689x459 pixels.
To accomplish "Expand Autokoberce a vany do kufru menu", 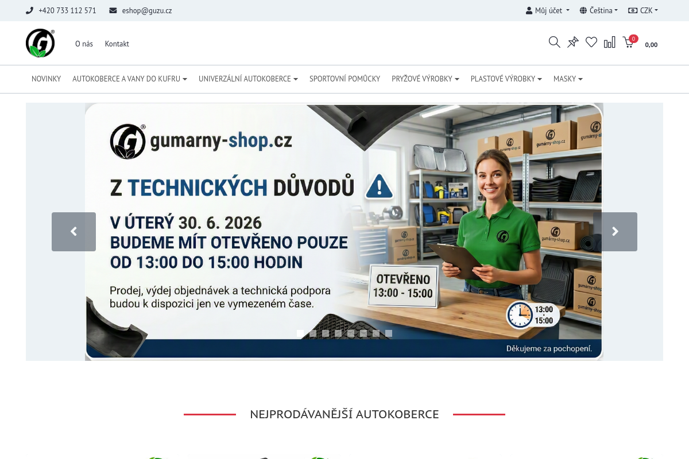I will [130, 79].
